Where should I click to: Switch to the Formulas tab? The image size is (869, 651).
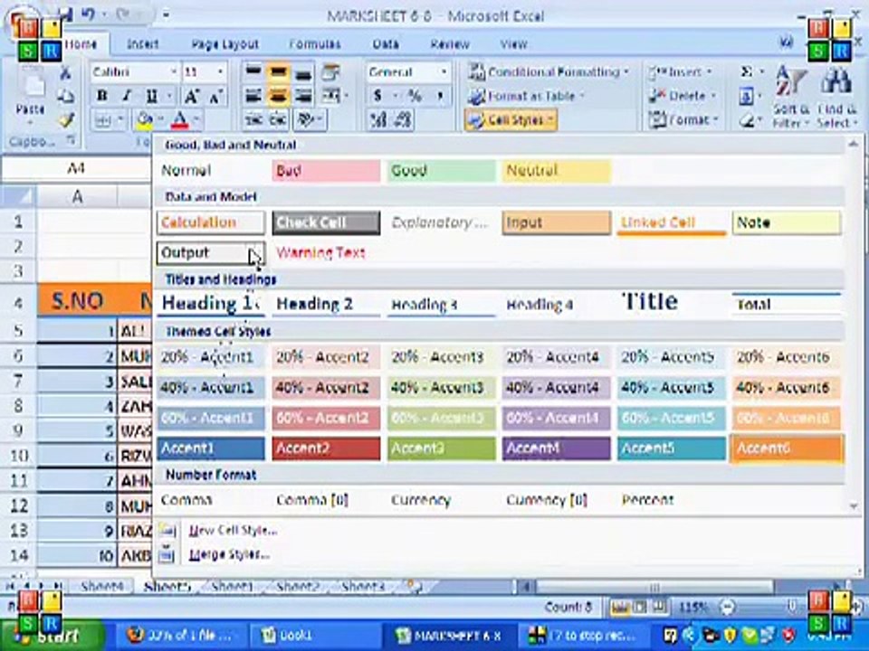tap(315, 43)
